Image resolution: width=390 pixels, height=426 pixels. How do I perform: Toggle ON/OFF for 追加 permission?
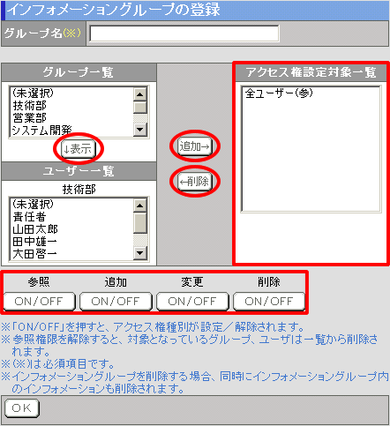pos(116,302)
